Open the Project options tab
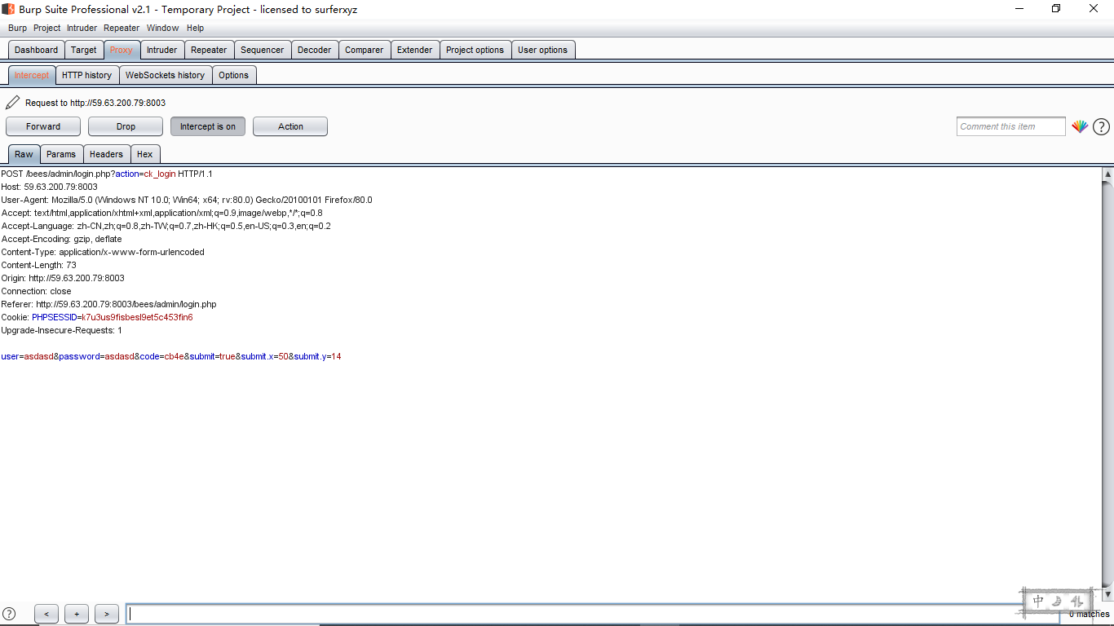Viewport: 1114px width, 626px height. point(475,50)
